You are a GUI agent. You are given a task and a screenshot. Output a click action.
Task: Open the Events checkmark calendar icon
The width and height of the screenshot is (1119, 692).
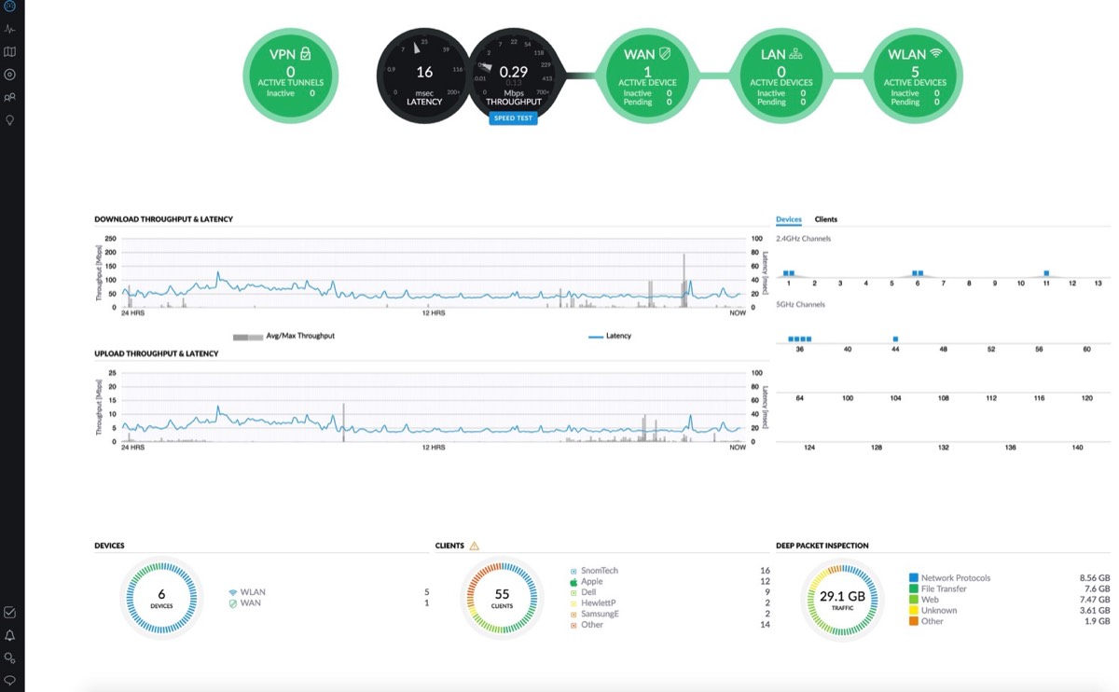(x=10, y=613)
